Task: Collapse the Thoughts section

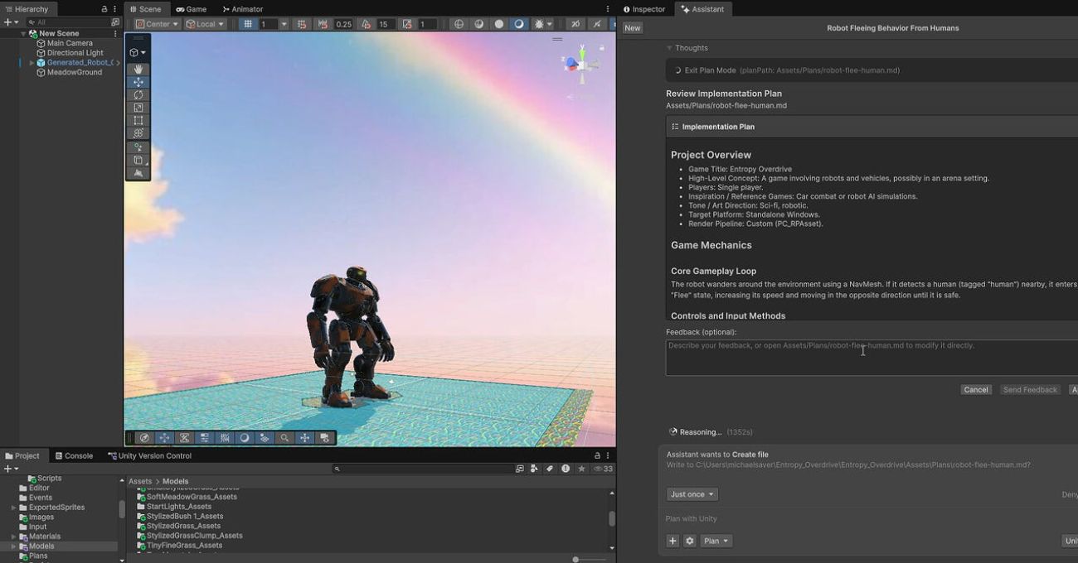Action: pyautogui.click(x=670, y=48)
